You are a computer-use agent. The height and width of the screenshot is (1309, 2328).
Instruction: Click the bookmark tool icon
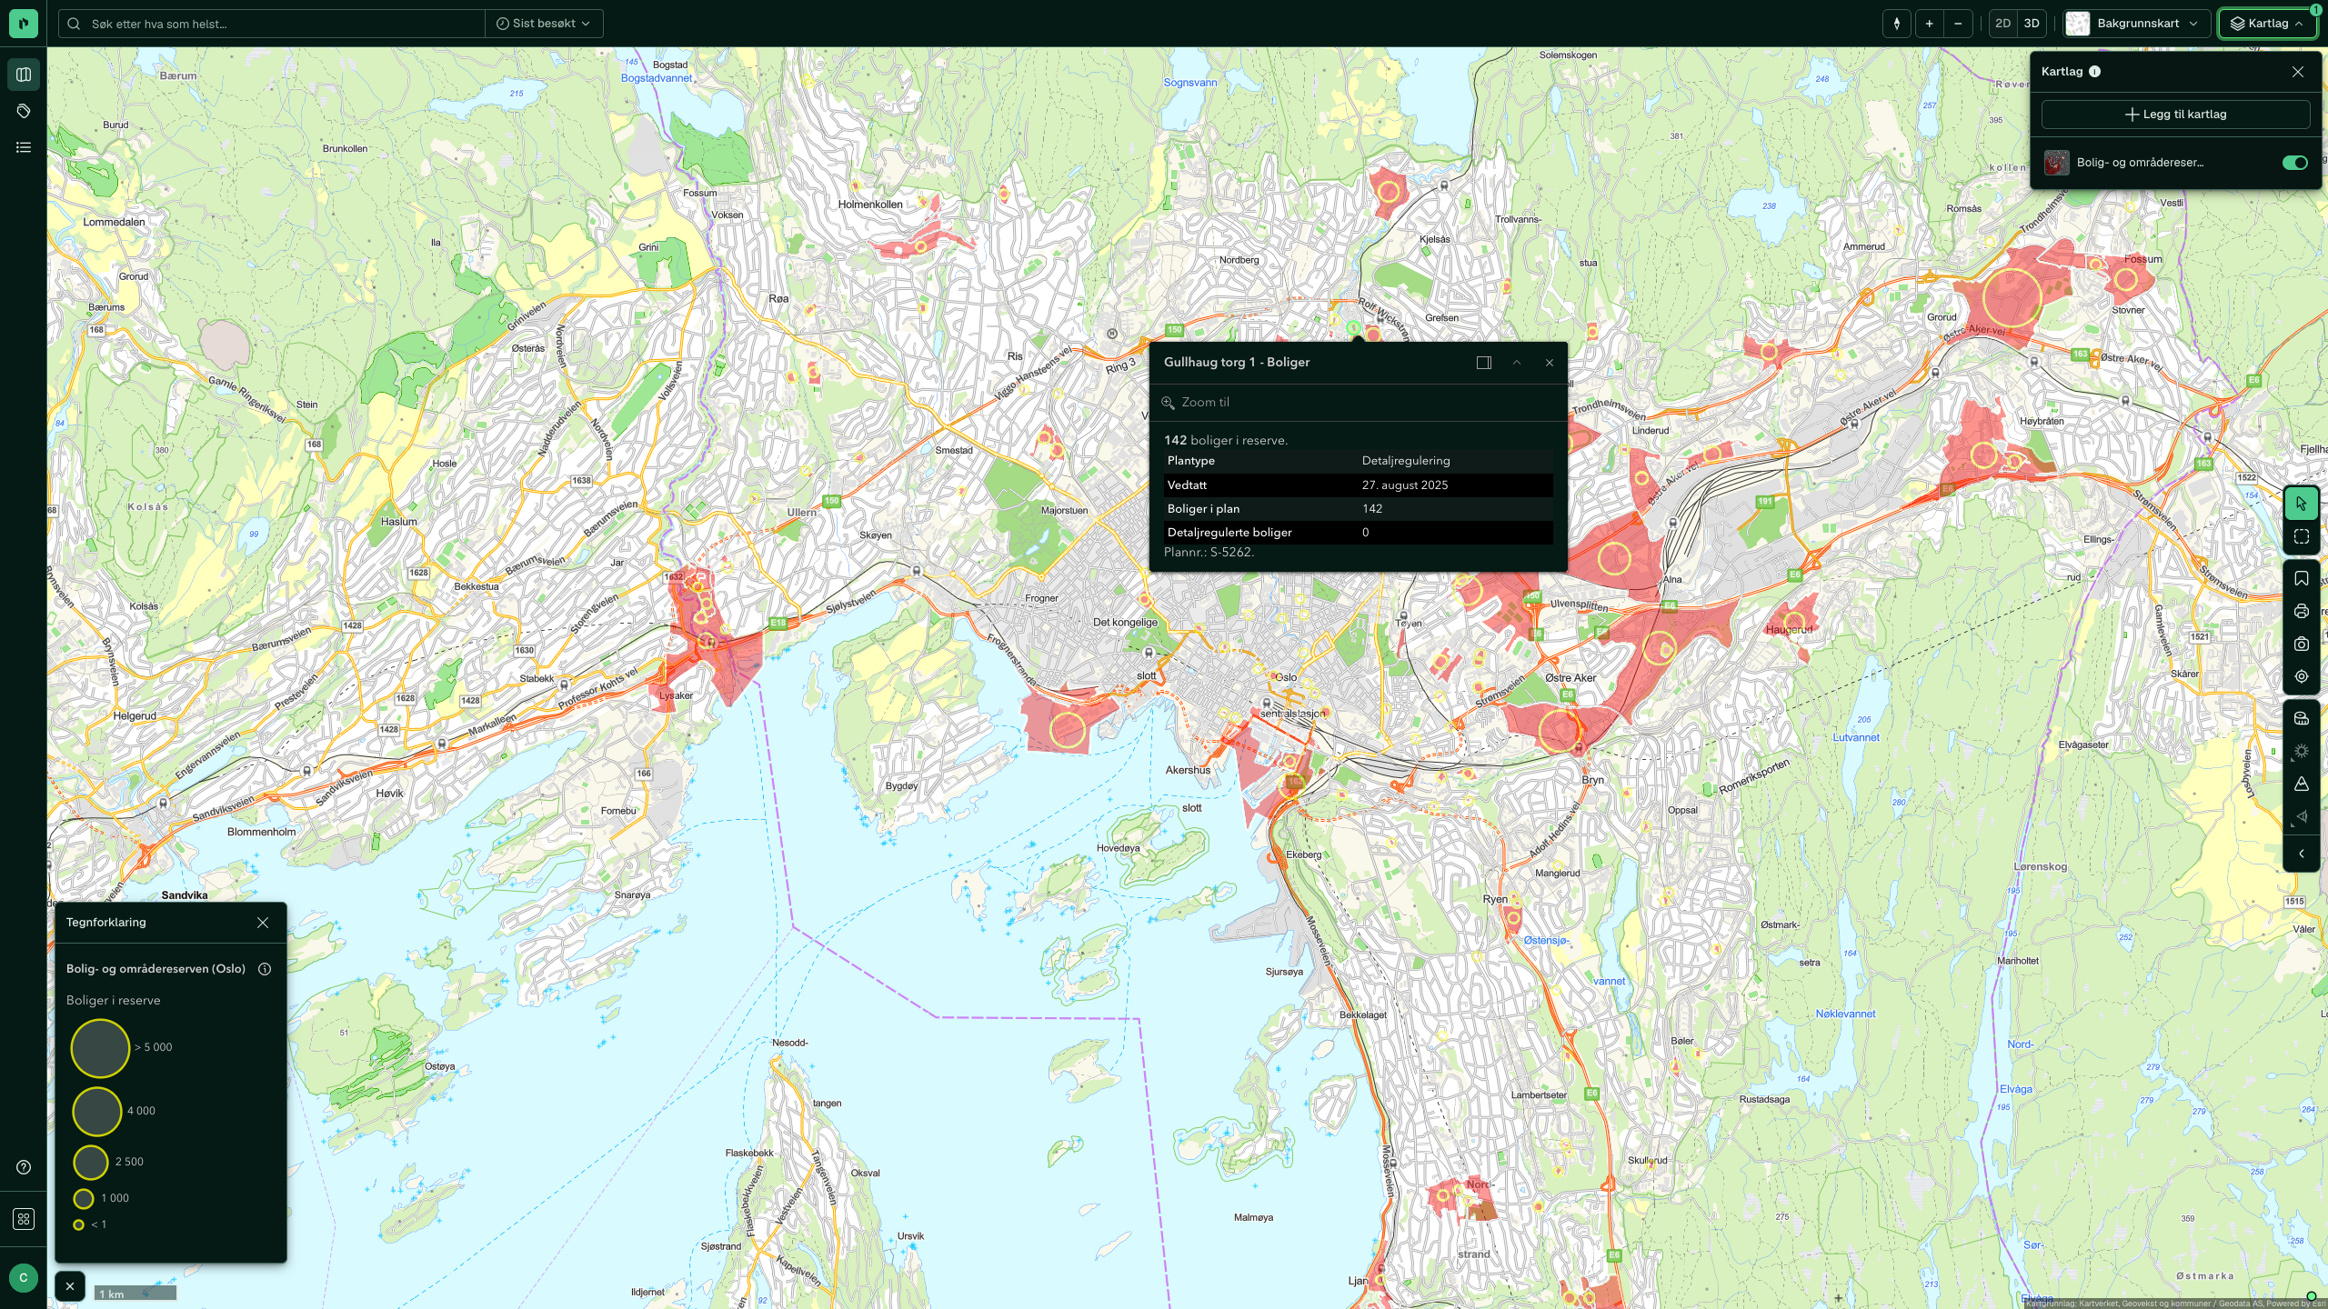click(2302, 578)
